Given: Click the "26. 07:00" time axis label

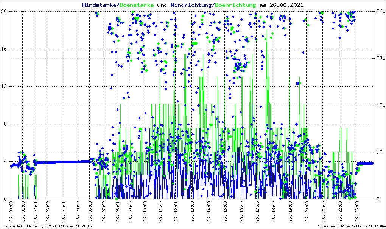Looking at the screenshot, I should [x=104, y=211].
